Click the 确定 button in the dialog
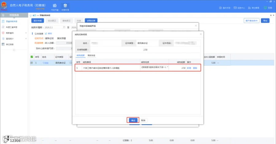 pos(133,120)
